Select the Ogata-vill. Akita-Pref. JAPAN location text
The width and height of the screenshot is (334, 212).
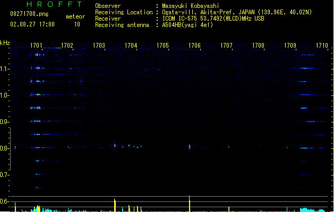pyautogui.click(x=237, y=12)
